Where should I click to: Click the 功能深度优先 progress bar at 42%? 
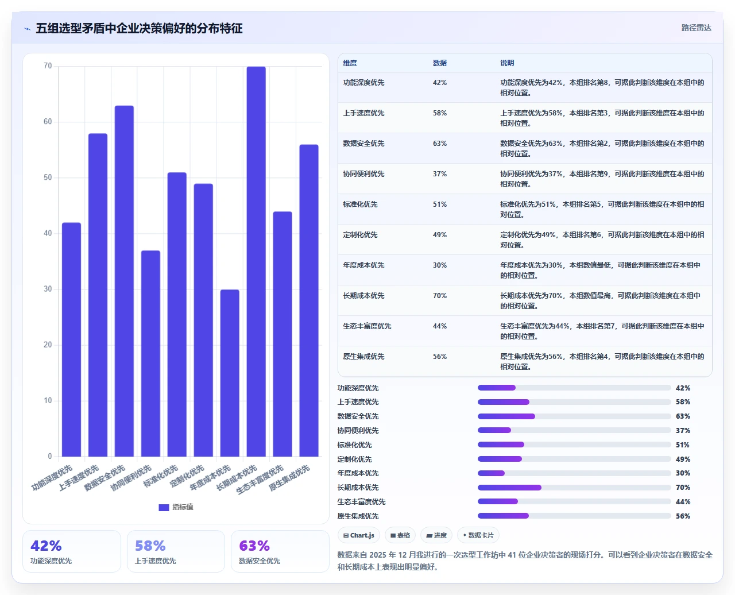pos(574,388)
